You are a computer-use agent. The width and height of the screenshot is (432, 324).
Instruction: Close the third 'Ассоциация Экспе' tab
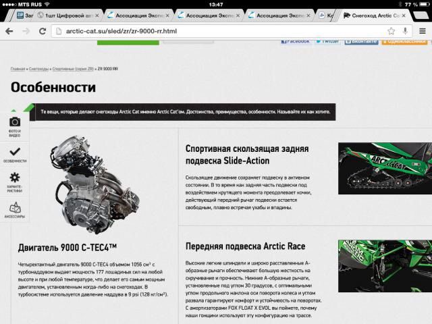pyautogui.click(x=308, y=16)
